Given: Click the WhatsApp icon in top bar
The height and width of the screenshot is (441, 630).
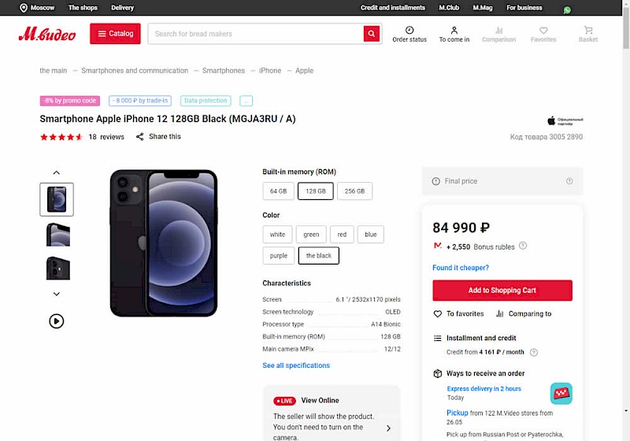Looking at the screenshot, I should pyautogui.click(x=567, y=10).
